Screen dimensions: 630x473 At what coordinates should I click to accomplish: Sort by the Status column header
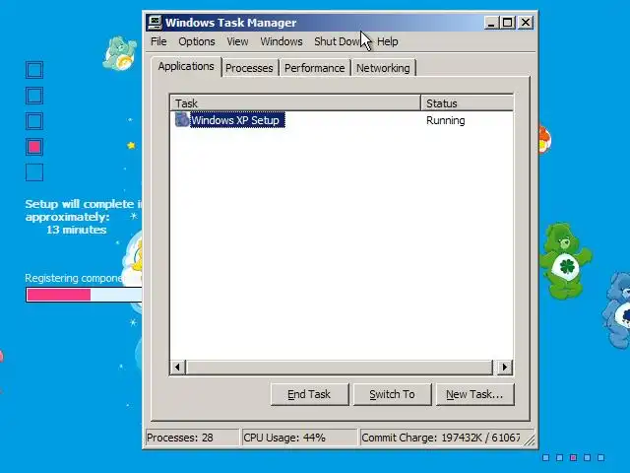coord(467,102)
